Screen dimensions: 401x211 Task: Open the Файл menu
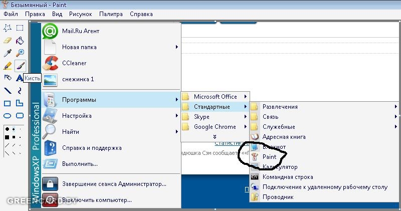click(11, 14)
